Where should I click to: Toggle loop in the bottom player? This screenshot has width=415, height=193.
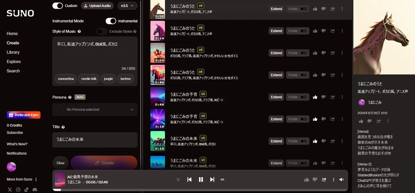tap(222, 180)
